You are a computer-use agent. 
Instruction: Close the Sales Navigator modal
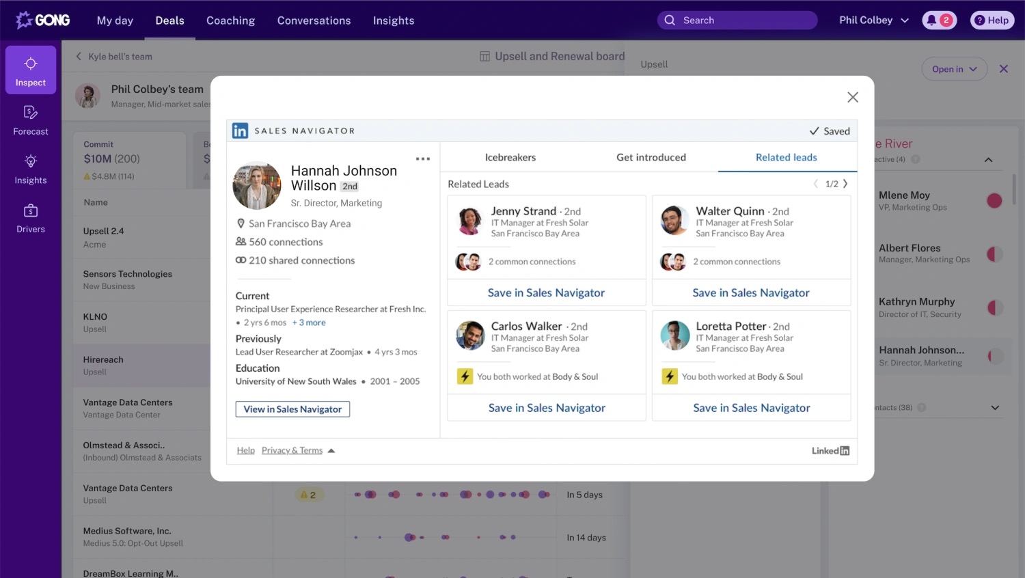(x=852, y=97)
